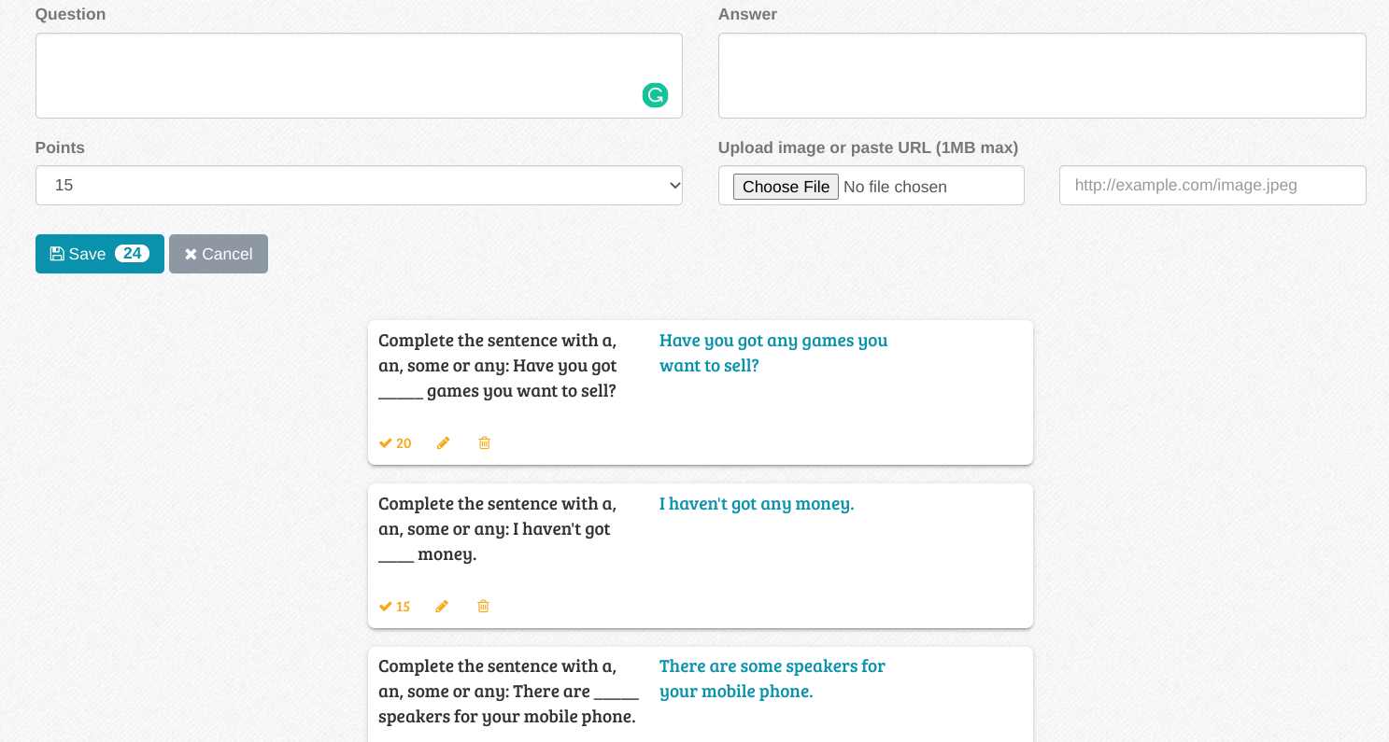Click pencil icon for 'haven't got money' card
This screenshot has width=1389, height=742.
tap(442, 607)
